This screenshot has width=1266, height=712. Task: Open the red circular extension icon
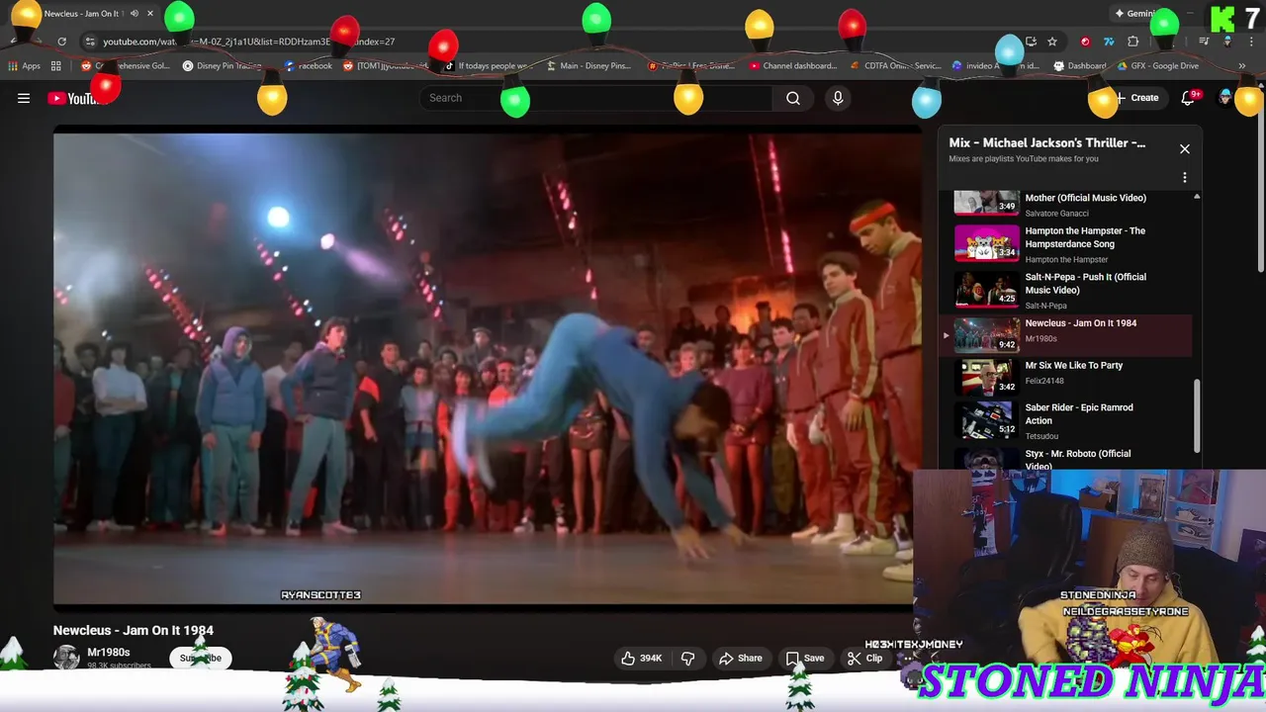click(x=1085, y=42)
